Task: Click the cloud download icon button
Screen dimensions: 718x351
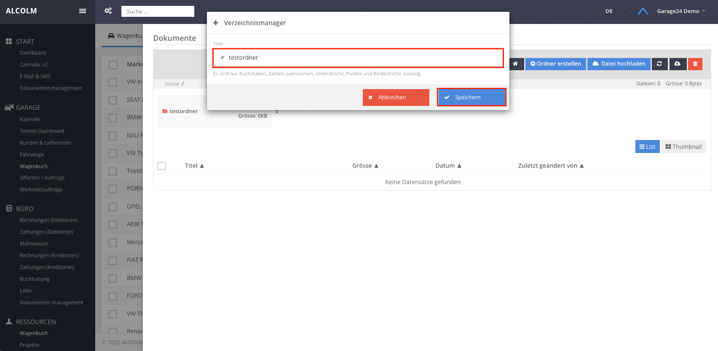Action: [678, 64]
